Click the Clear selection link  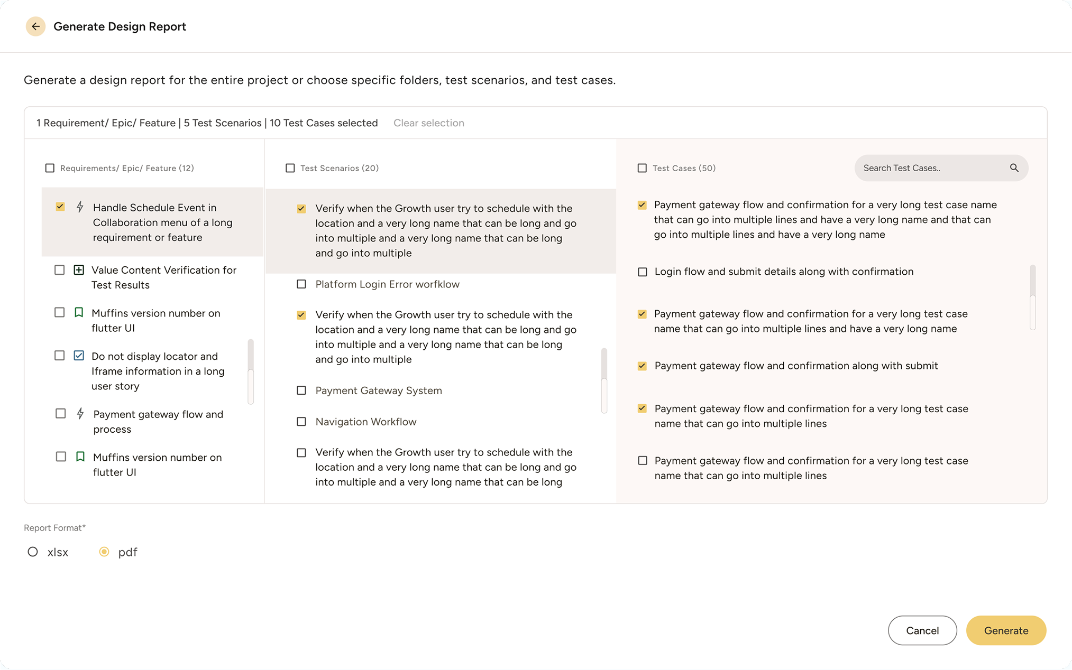428,123
